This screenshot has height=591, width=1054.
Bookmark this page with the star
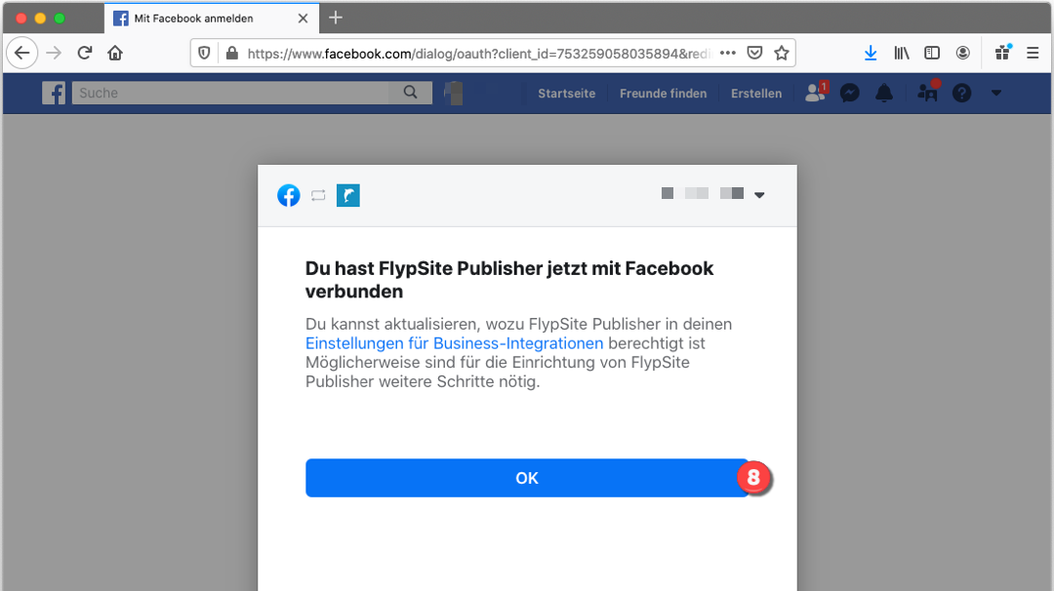[x=781, y=53]
